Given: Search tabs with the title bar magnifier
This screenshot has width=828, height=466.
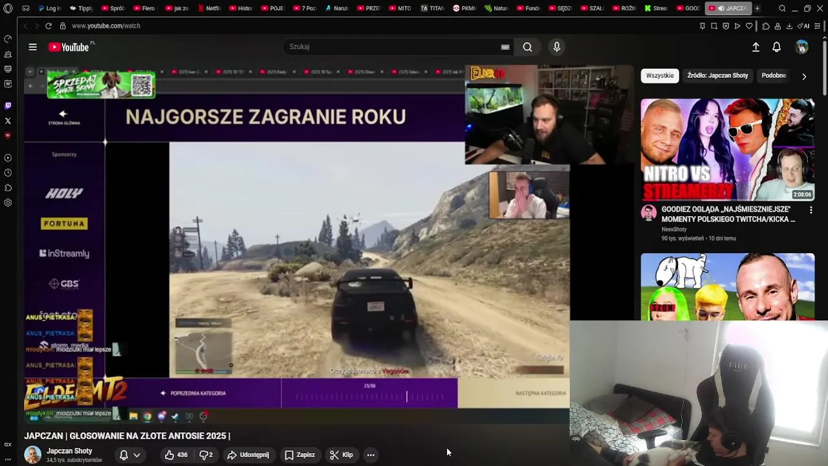Looking at the screenshot, I should pos(782,8).
